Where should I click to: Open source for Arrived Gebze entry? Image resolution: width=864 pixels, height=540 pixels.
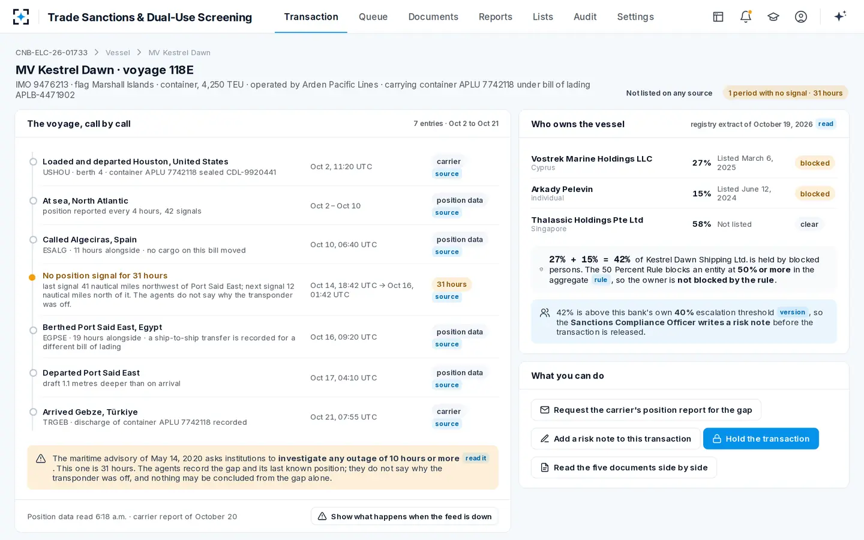tap(447, 424)
